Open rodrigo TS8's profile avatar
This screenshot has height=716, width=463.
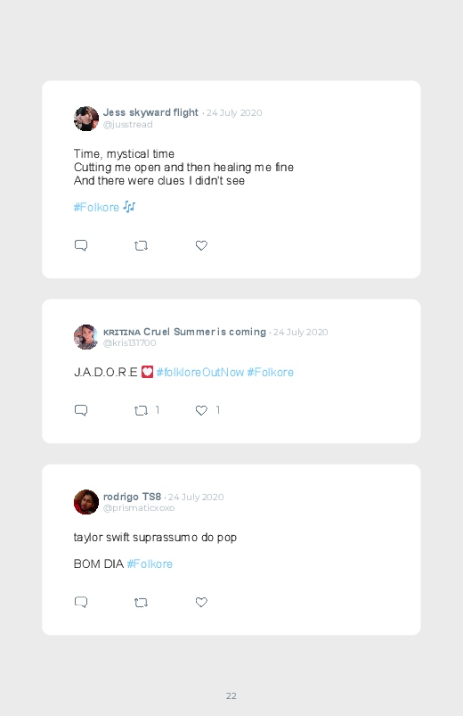click(x=86, y=502)
